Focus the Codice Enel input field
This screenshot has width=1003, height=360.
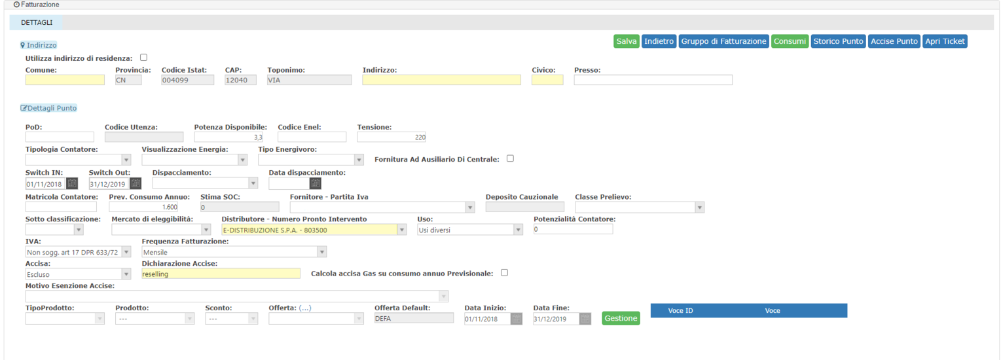pyautogui.click(x=312, y=137)
